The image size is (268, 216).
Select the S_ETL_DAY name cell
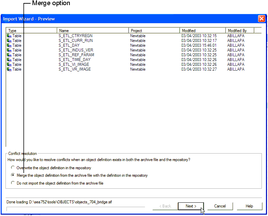pyautogui.click(x=69, y=45)
